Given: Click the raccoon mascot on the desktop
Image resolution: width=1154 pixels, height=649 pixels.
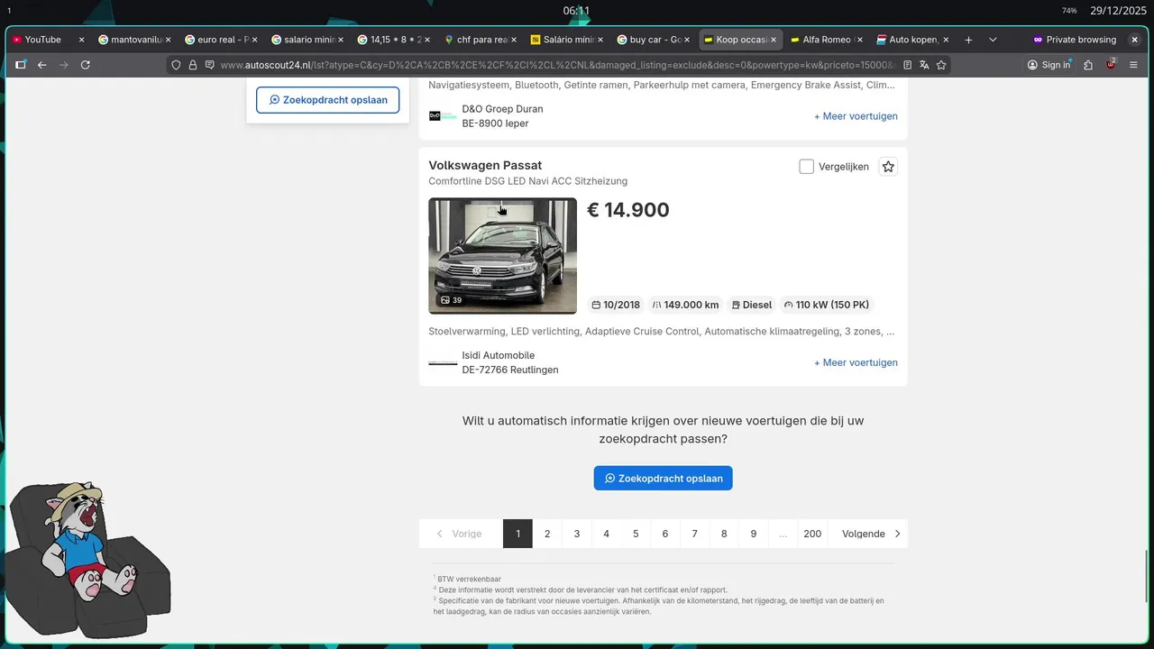Looking at the screenshot, I should (87, 558).
